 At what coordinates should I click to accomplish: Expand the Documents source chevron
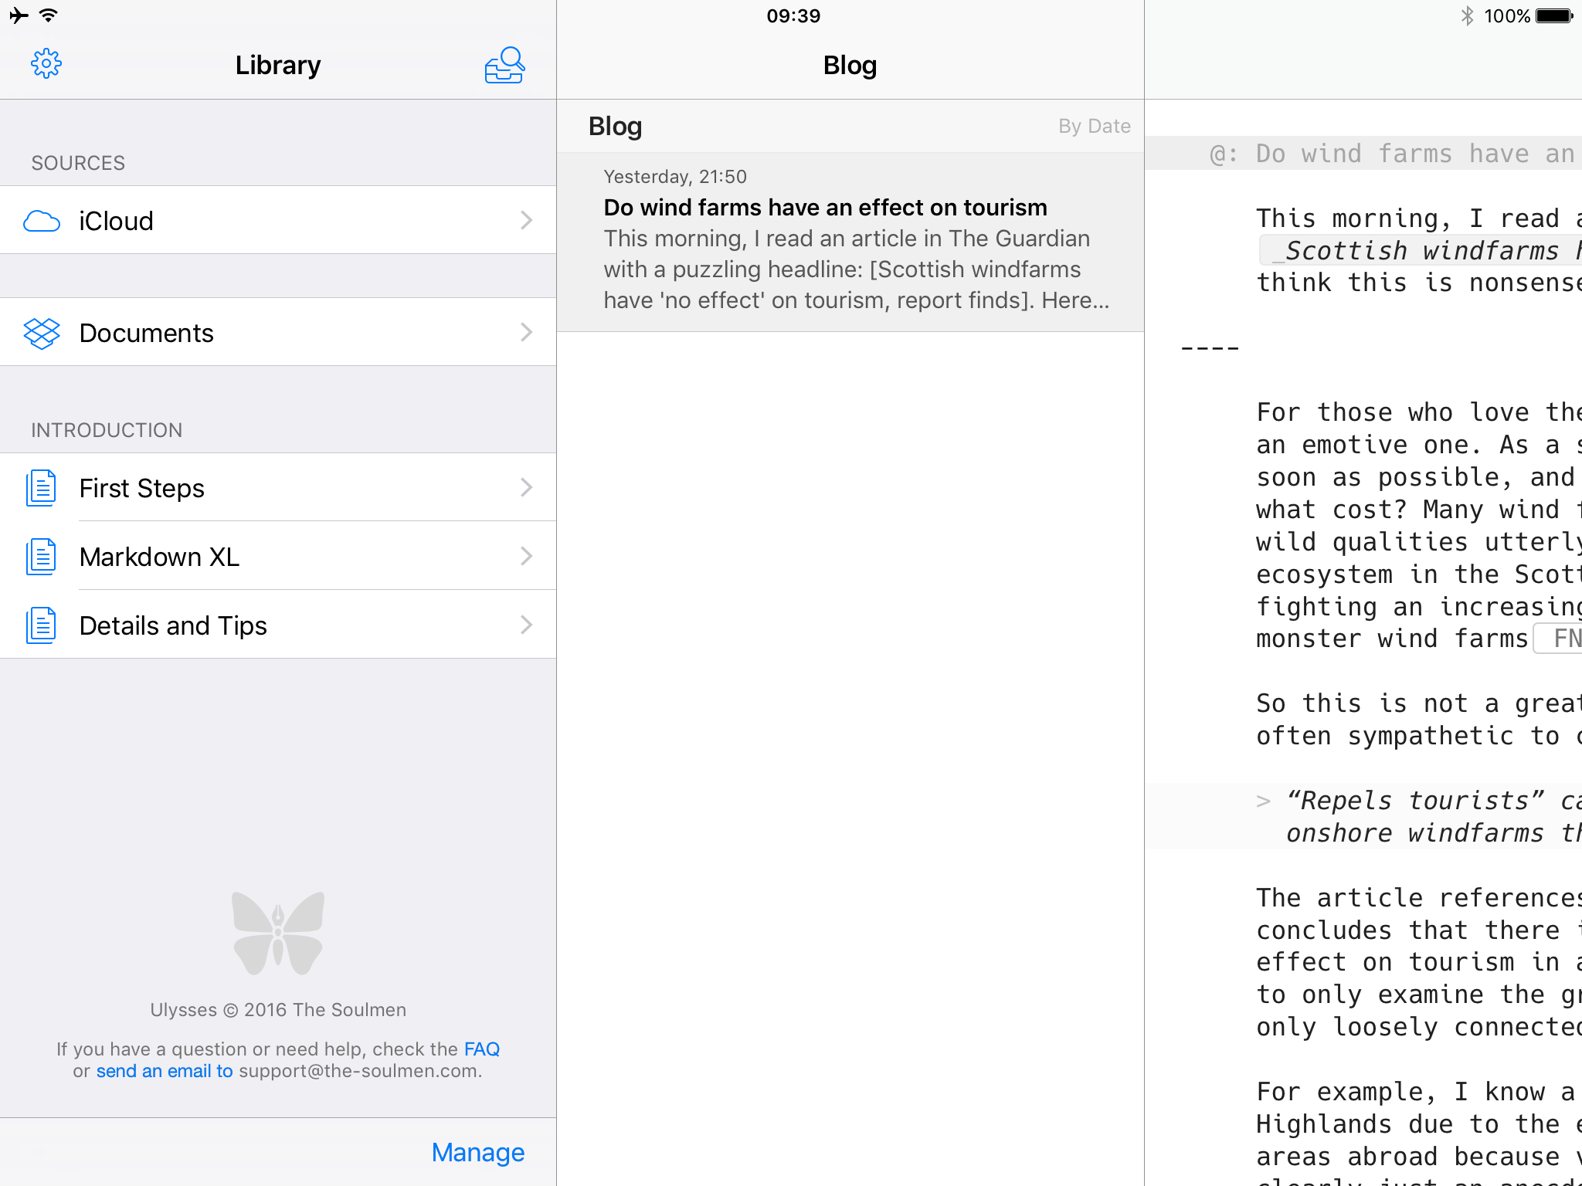pyautogui.click(x=528, y=331)
